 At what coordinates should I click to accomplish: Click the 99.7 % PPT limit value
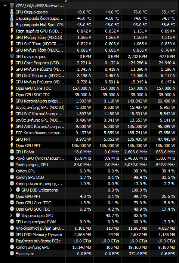[140, 196]
